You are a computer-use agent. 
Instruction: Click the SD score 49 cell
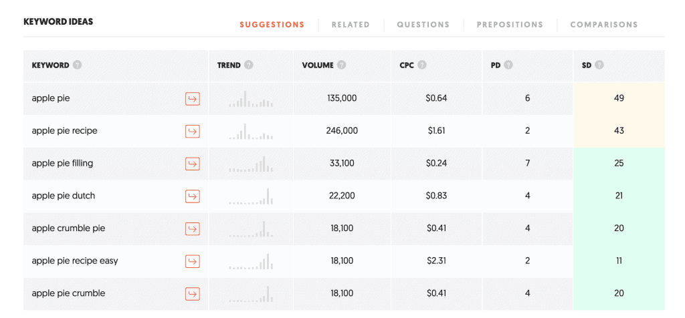pyautogui.click(x=619, y=99)
